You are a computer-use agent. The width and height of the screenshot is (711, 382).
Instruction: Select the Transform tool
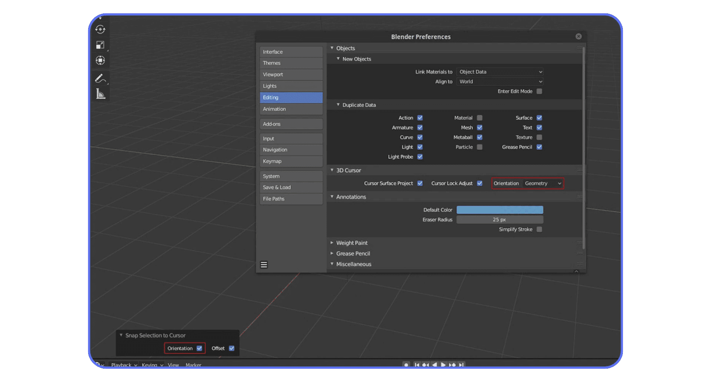100,60
